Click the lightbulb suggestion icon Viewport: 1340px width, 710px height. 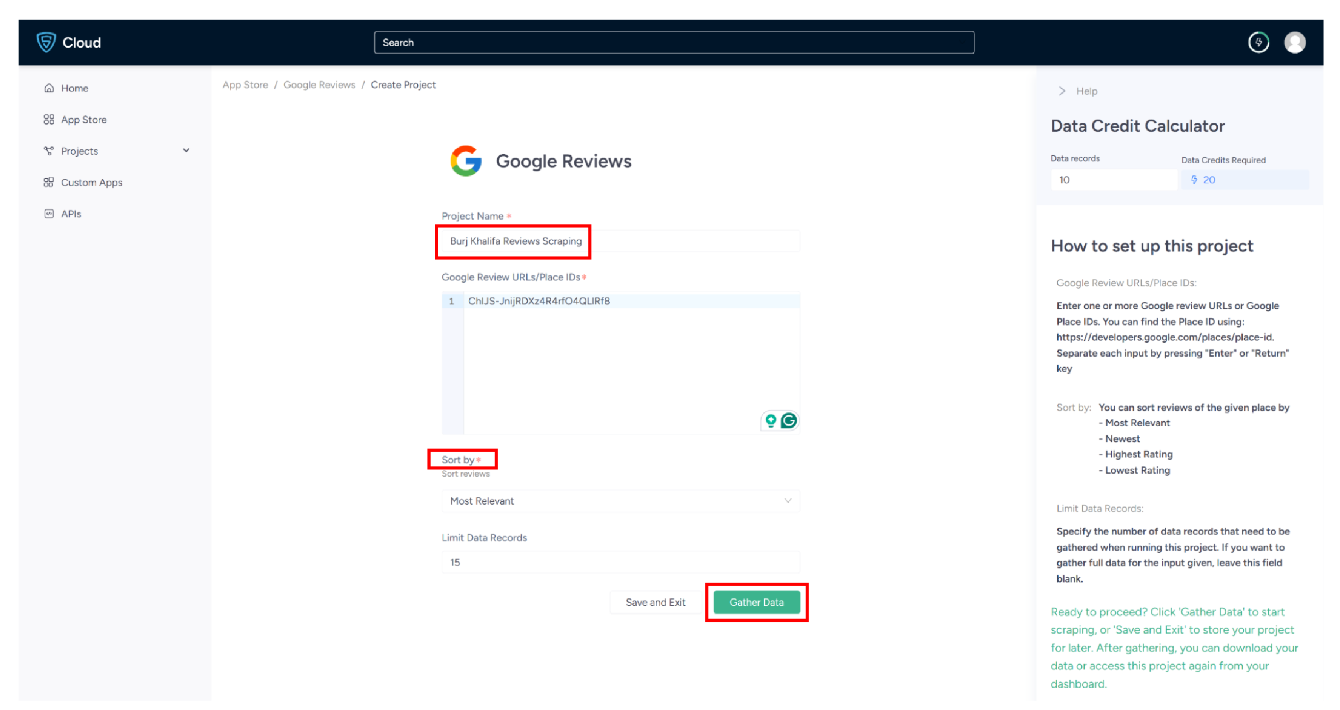pyautogui.click(x=771, y=421)
